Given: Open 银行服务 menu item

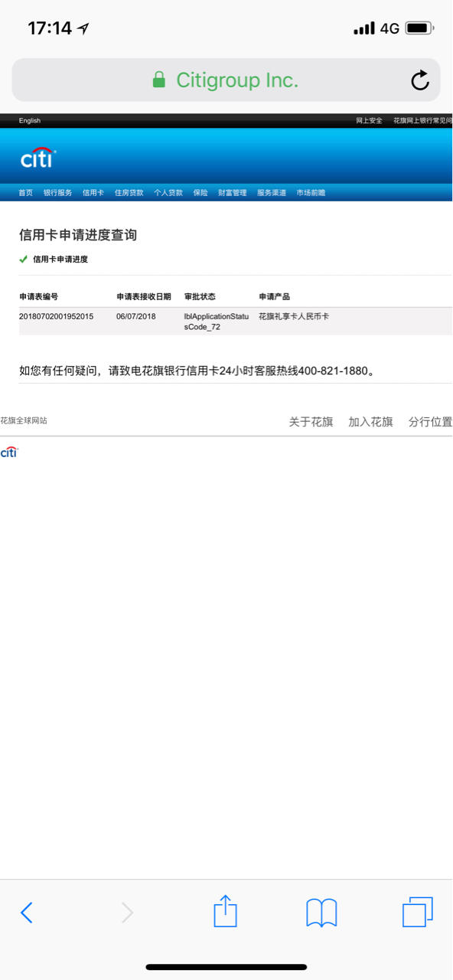Looking at the screenshot, I should [x=57, y=193].
